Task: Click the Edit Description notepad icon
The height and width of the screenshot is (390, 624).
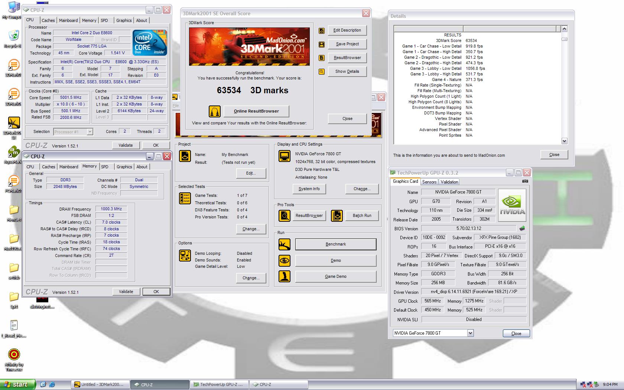Action: (x=322, y=31)
